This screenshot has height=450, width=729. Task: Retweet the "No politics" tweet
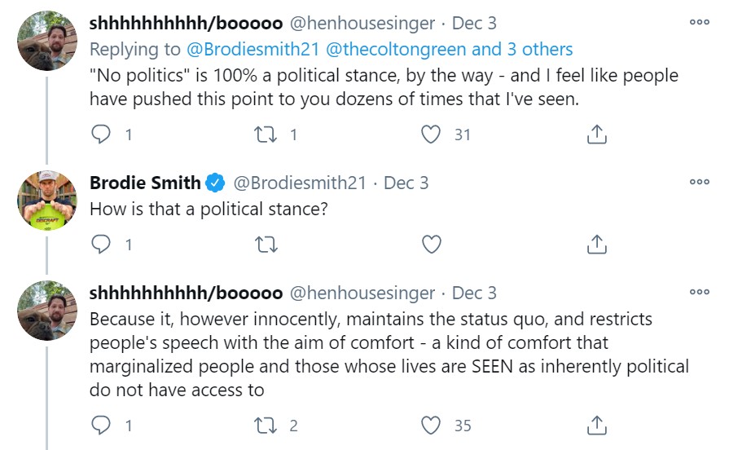pos(266,135)
